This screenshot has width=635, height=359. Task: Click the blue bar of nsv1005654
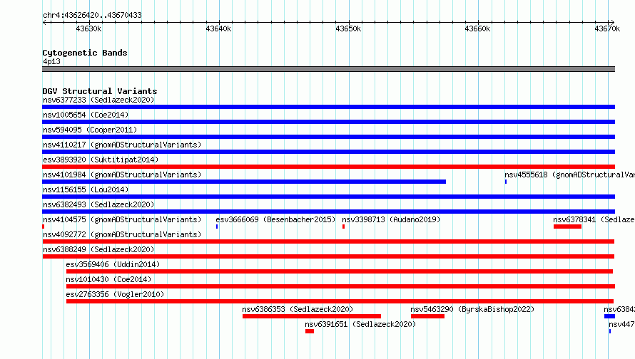(328, 122)
